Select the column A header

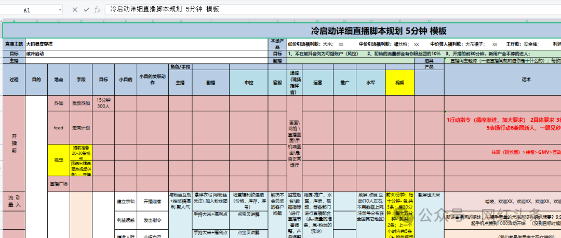pyautogui.click(x=14, y=21)
